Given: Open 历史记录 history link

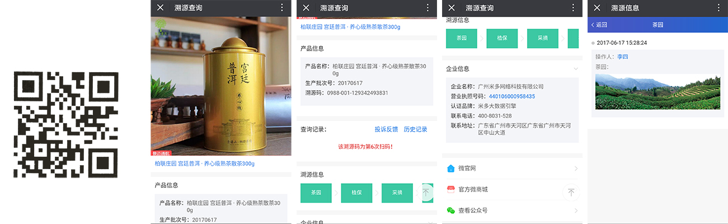Looking at the screenshot, I should point(415,129).
